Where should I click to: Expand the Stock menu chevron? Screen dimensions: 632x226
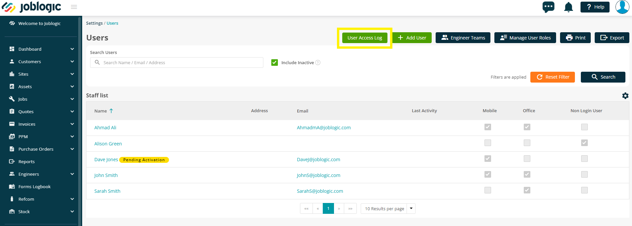pyautogui.click(x=72, y=212)
